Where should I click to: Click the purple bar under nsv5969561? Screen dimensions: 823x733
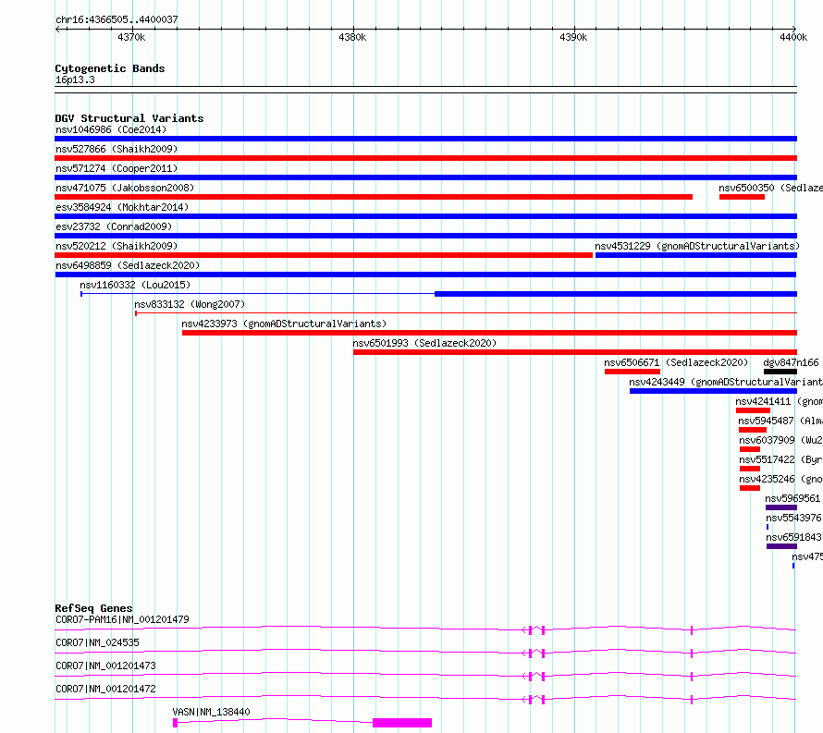pyautogui.click(x=781, y=507)
